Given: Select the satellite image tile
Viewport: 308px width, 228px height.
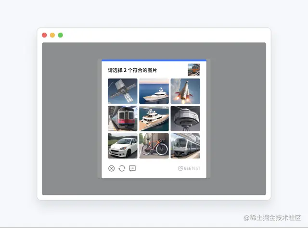Looking at the screenshot, I should tap(123, 91).
